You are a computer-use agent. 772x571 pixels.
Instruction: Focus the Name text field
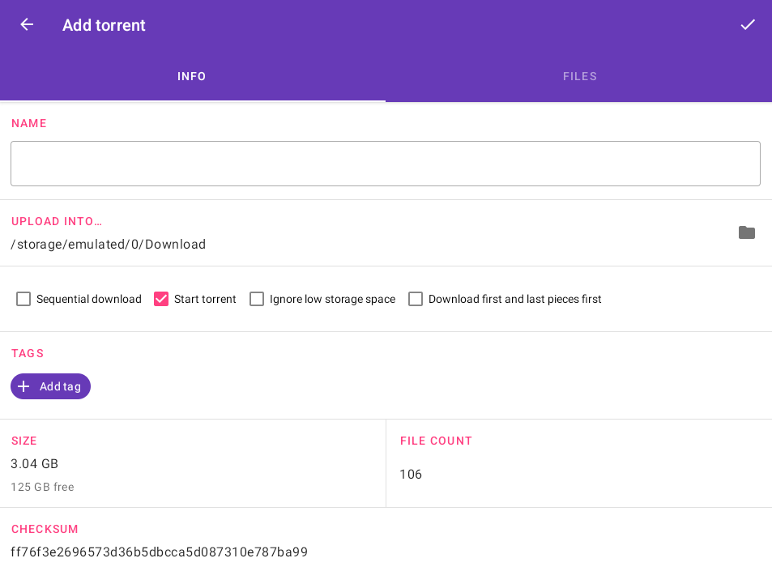(386, 164)
